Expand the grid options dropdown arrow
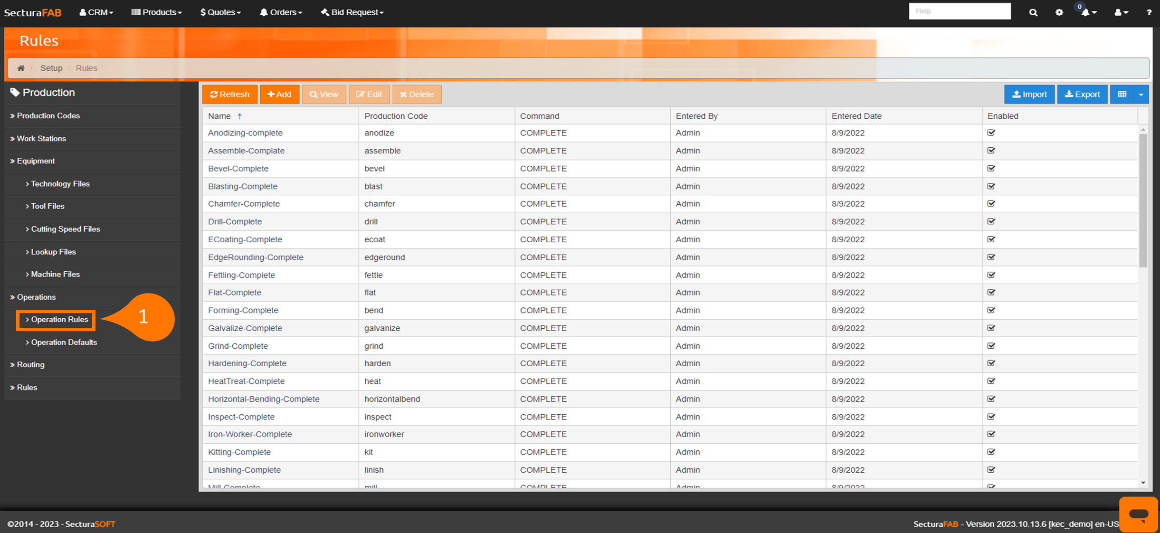Viewport: 1160px width, 533px height. coord(1142,94)
